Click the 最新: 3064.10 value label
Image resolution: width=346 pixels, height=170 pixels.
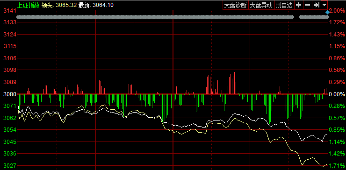coord(96,5)
